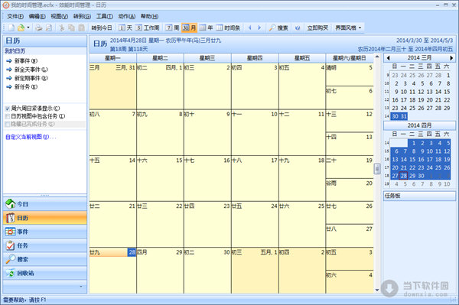This screenshot has width=459, height=305.
Task: Toggle 日历视图中包含任务 checkbox
Action: pos(8,116)
